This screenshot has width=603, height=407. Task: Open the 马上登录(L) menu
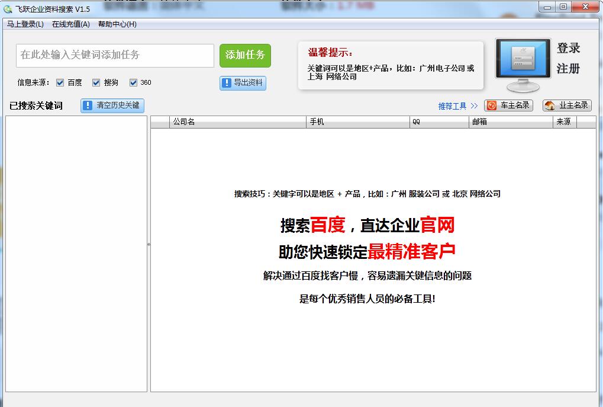point(25,24)
